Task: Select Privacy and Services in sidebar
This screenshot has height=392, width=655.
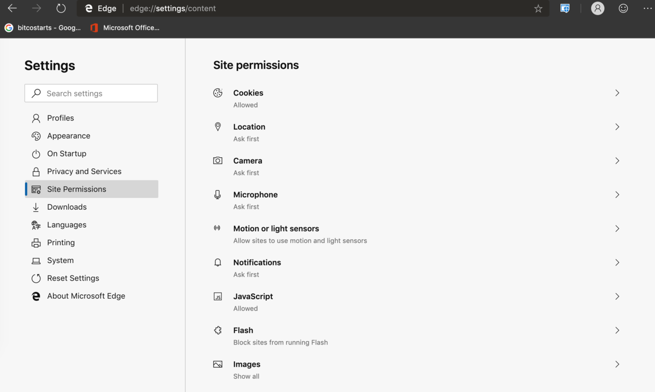Action: tap(84, 171)
